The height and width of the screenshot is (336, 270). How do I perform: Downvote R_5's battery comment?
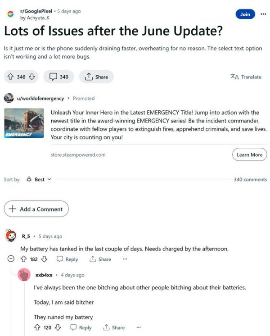click(x=44, y=259)
